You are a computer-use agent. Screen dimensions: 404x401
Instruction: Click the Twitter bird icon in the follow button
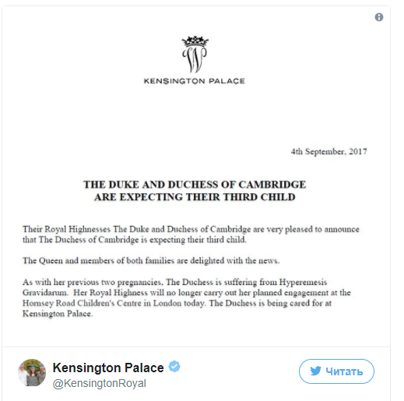tap(315, 371)
